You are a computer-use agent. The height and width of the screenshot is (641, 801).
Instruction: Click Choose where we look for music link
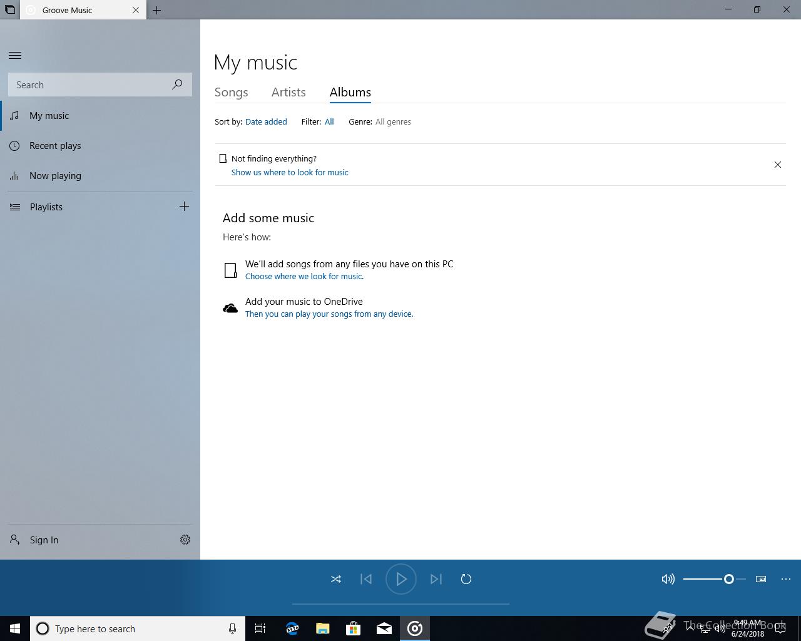[304, 277]
